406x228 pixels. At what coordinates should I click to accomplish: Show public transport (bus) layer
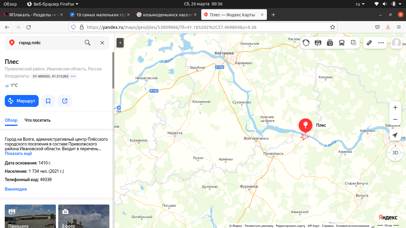pyautogui.click(x=342, y=43)
